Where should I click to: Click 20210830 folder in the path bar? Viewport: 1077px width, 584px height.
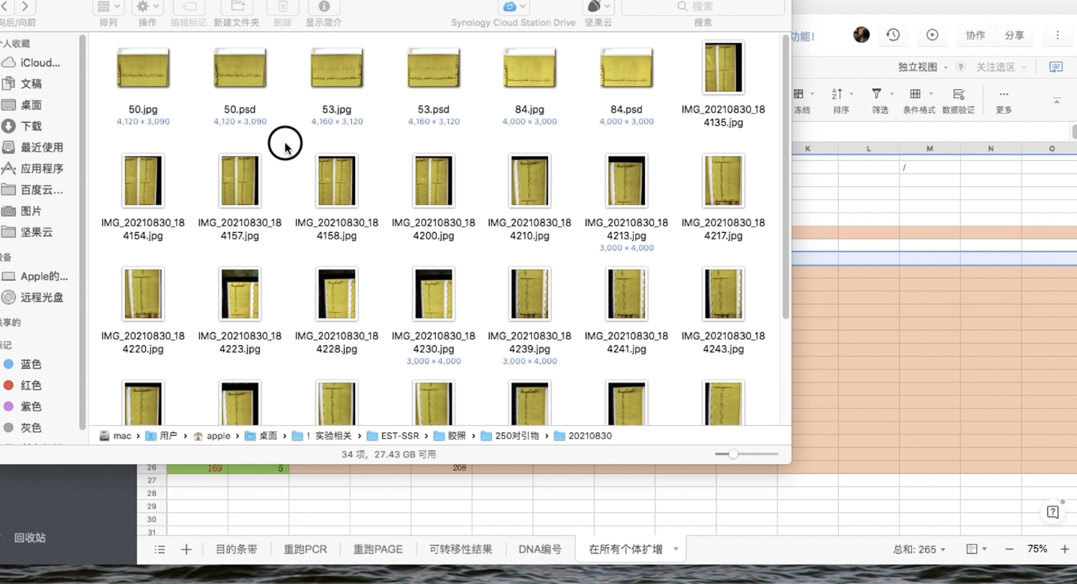coord(583,436)
